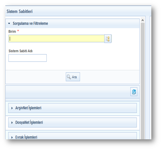Click the magnifier icon on the Ara button
Viewport: 162px width, 150px height.
coord(69,77)
